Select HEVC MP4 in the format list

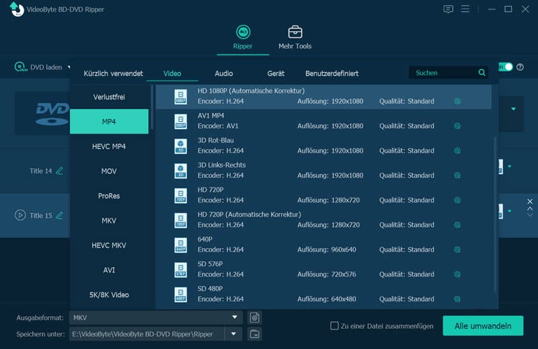point(109,147)
